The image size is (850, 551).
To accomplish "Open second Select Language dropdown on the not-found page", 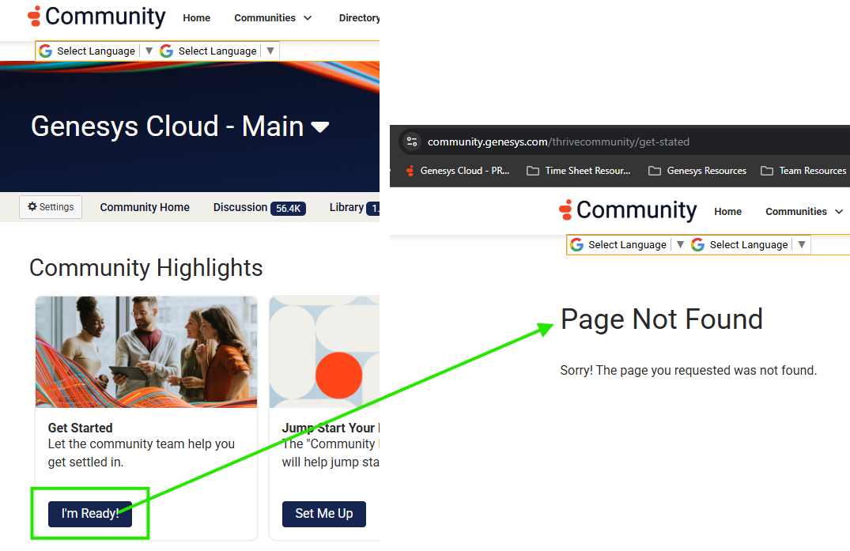I will [749, 245].
